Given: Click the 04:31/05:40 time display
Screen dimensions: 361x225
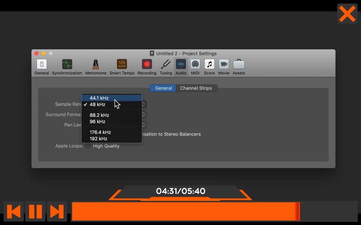Looking at the screenshot, I should point(180,191).
